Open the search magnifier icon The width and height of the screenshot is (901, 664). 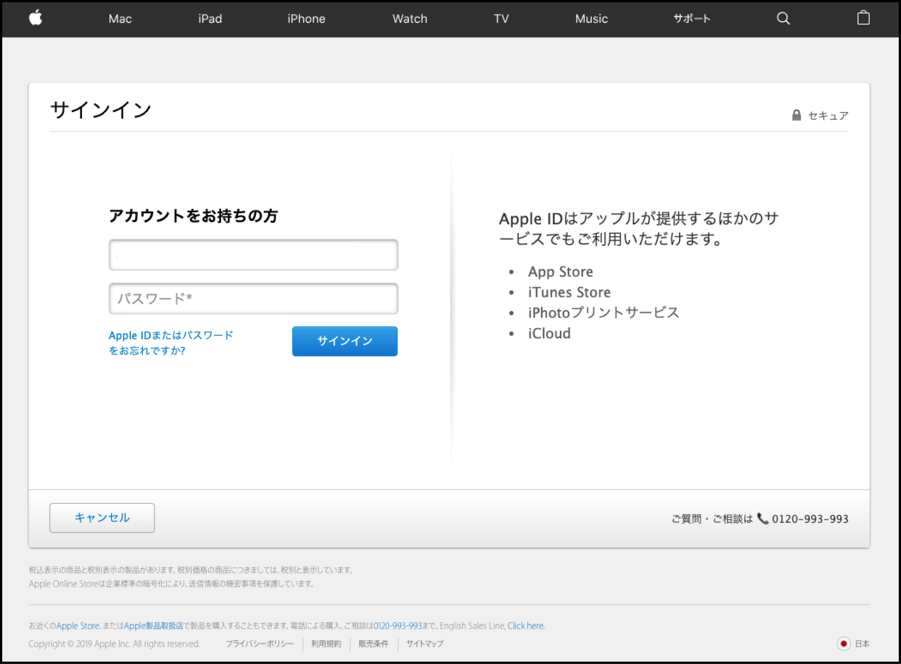[783, 18]
